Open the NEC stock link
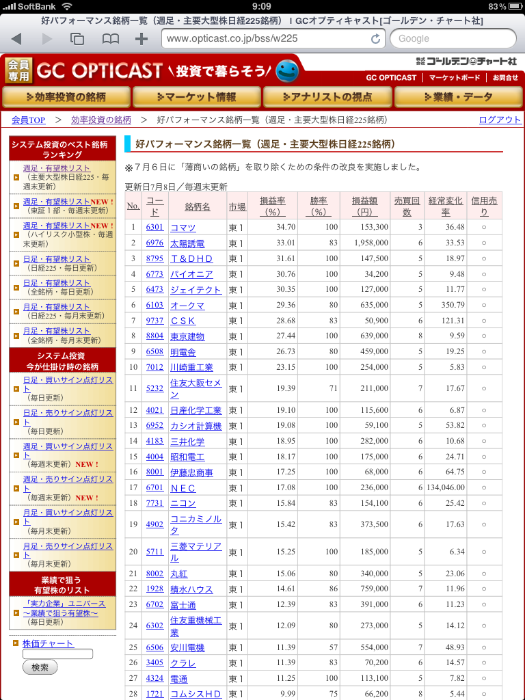 pyautogui.click(x=183, y=488)
